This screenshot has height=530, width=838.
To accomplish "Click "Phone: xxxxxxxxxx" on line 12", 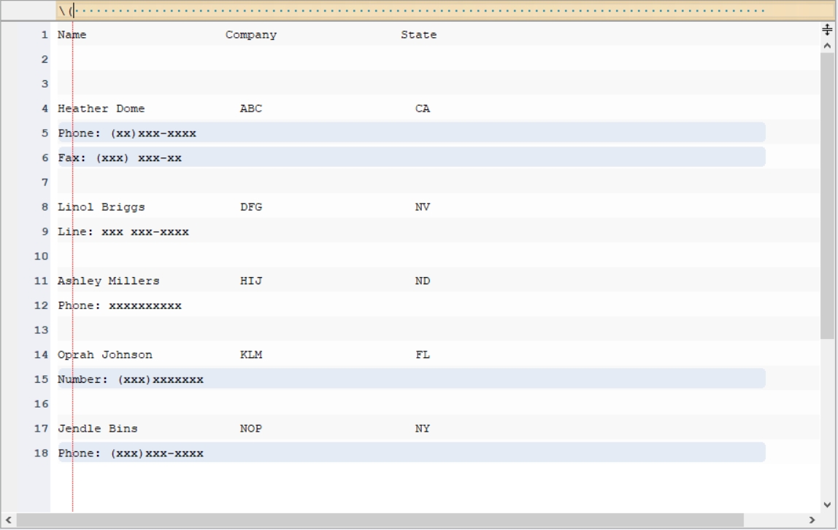I will point(120,306).
